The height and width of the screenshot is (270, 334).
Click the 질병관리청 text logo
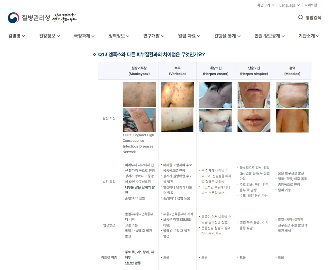point(36,18)
